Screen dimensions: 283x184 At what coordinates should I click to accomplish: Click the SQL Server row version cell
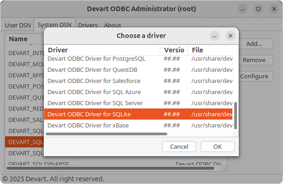pos(171,103)
